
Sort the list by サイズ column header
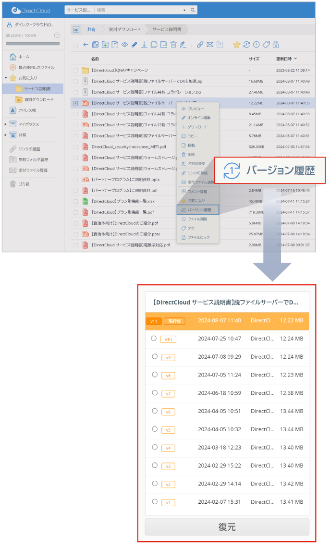click(254, 59)
